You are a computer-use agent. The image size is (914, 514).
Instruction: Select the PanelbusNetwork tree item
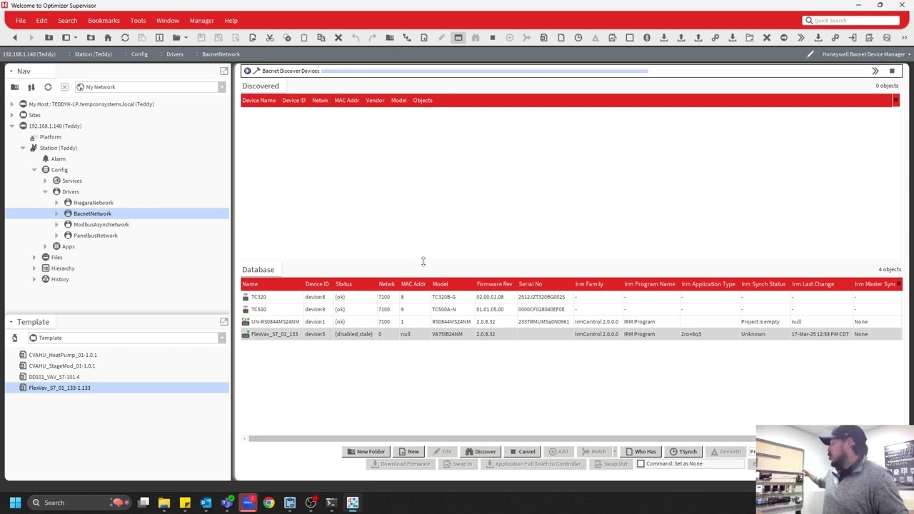tap(95, 236)
